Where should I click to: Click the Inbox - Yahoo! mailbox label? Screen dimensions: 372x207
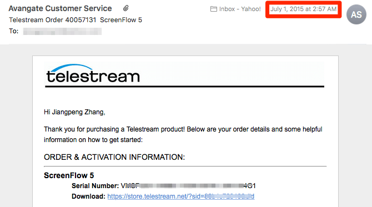(x=240, y=9)
